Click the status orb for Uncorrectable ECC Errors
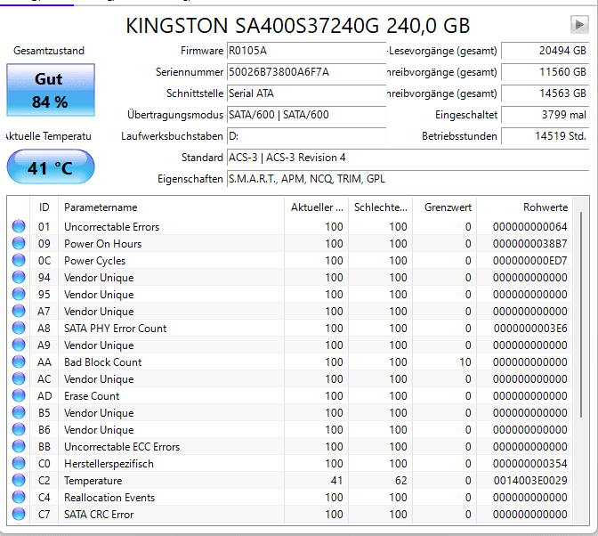Screen dimensions: 598x536 click(x=19, y=446)
